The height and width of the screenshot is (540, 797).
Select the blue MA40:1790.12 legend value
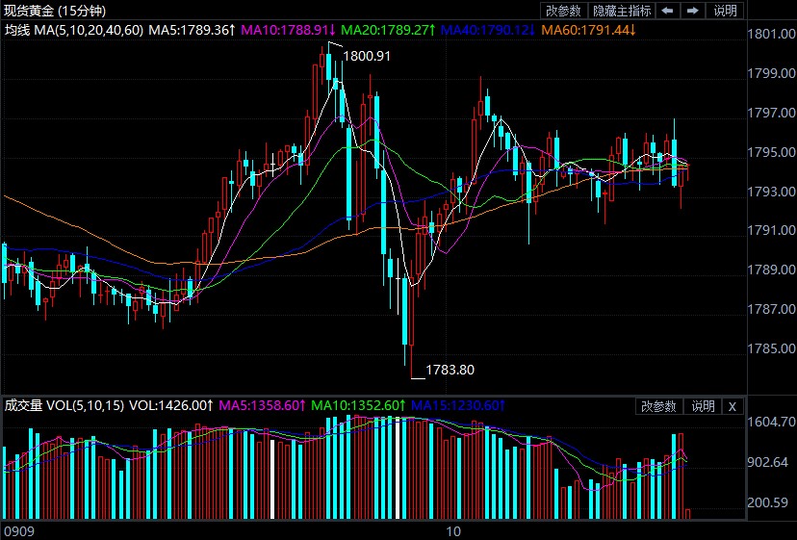[490, 30]
